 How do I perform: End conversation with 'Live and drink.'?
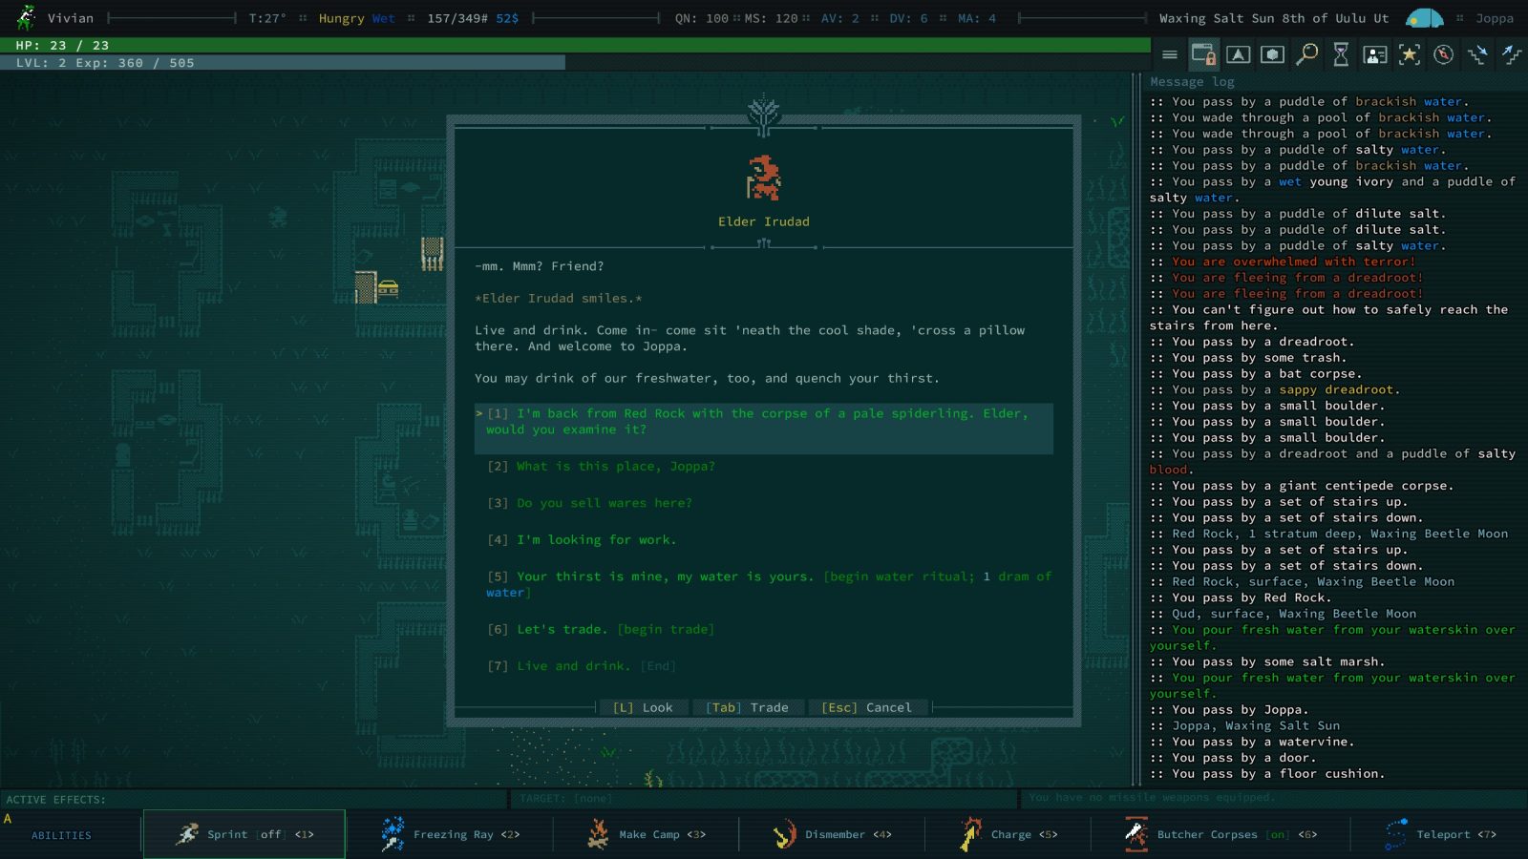click(x=582, y=666)
